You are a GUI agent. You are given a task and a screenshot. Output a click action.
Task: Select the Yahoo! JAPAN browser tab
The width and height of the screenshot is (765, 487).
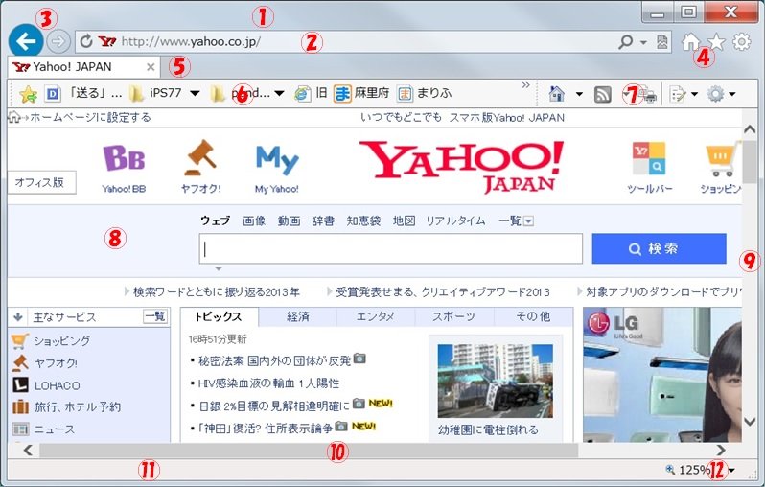point(84,67)
